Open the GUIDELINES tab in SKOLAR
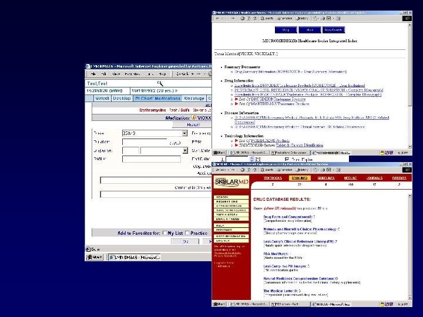 click(x=326, y=178)
